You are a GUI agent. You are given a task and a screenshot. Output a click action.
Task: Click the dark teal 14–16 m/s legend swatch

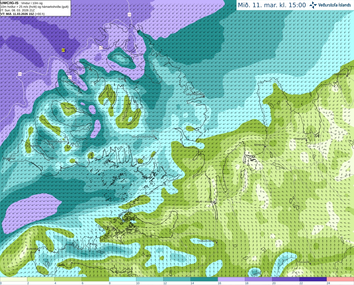click(x=204, y=279)
